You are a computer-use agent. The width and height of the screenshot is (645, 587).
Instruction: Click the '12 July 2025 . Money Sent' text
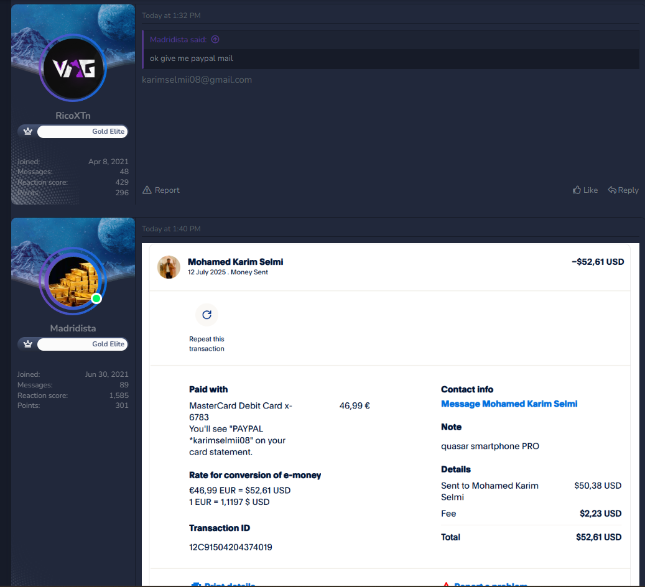tap(228, 272)
